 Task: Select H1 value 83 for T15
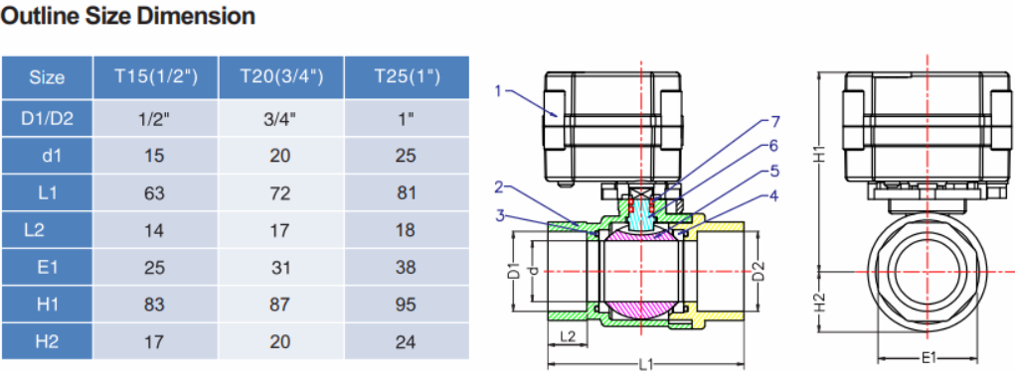(x=155, y=305)
